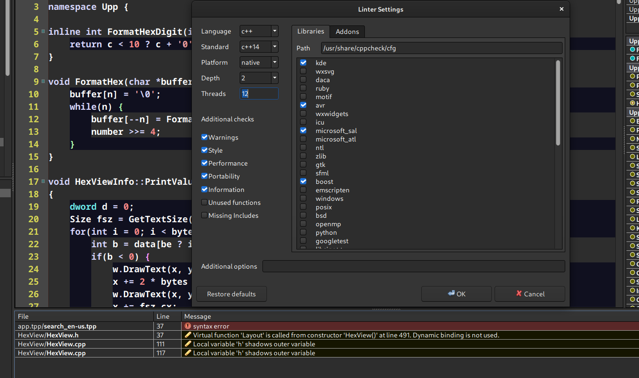
Task: Click the red syntax error icon
Action: coord(188,326)
